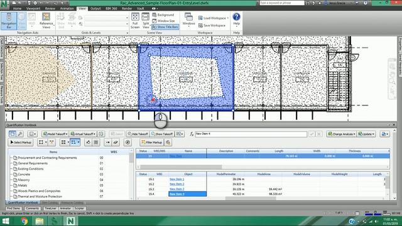Select the add vertex tool
Image resolution: width=402 pixels, height=226 pixels.
107,143
